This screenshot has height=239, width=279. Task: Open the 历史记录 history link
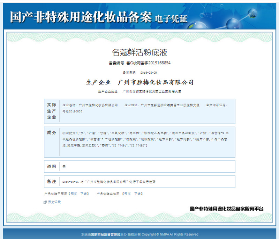[54, 202]
